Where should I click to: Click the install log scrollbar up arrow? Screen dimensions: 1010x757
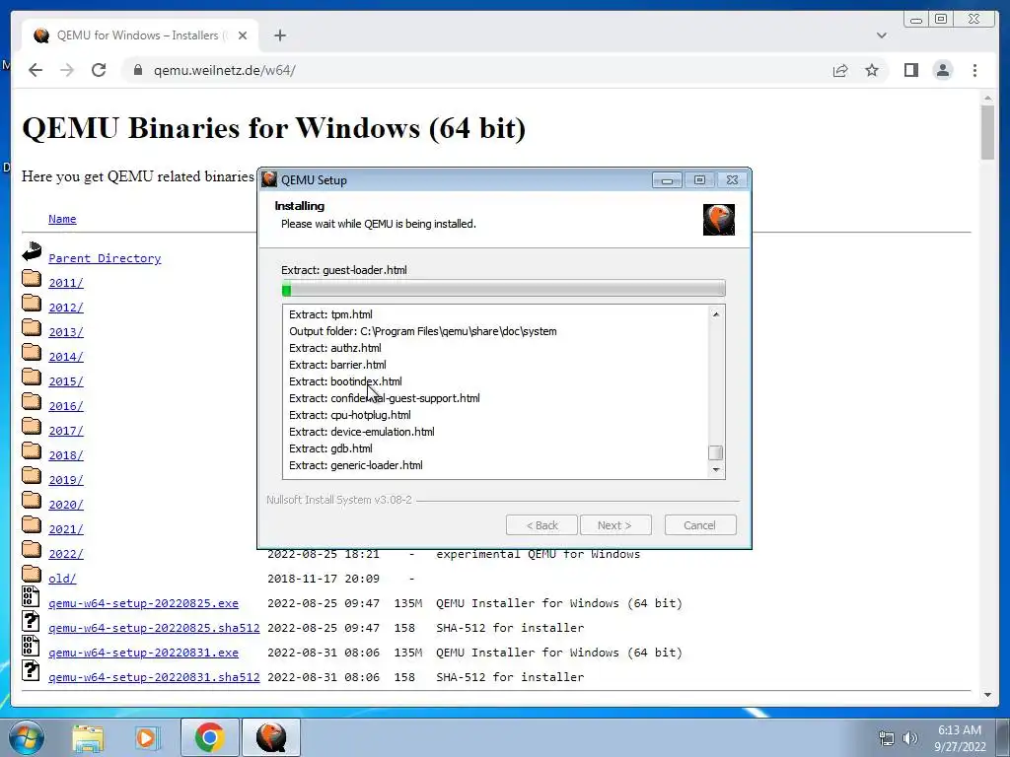[x=716, y=314]
